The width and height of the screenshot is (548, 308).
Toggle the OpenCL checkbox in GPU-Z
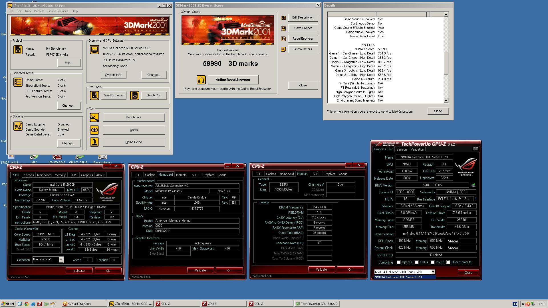(399, 262)
